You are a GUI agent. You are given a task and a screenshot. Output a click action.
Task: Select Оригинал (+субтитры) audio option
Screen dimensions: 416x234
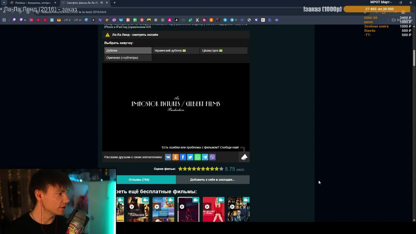pos(128,58)
